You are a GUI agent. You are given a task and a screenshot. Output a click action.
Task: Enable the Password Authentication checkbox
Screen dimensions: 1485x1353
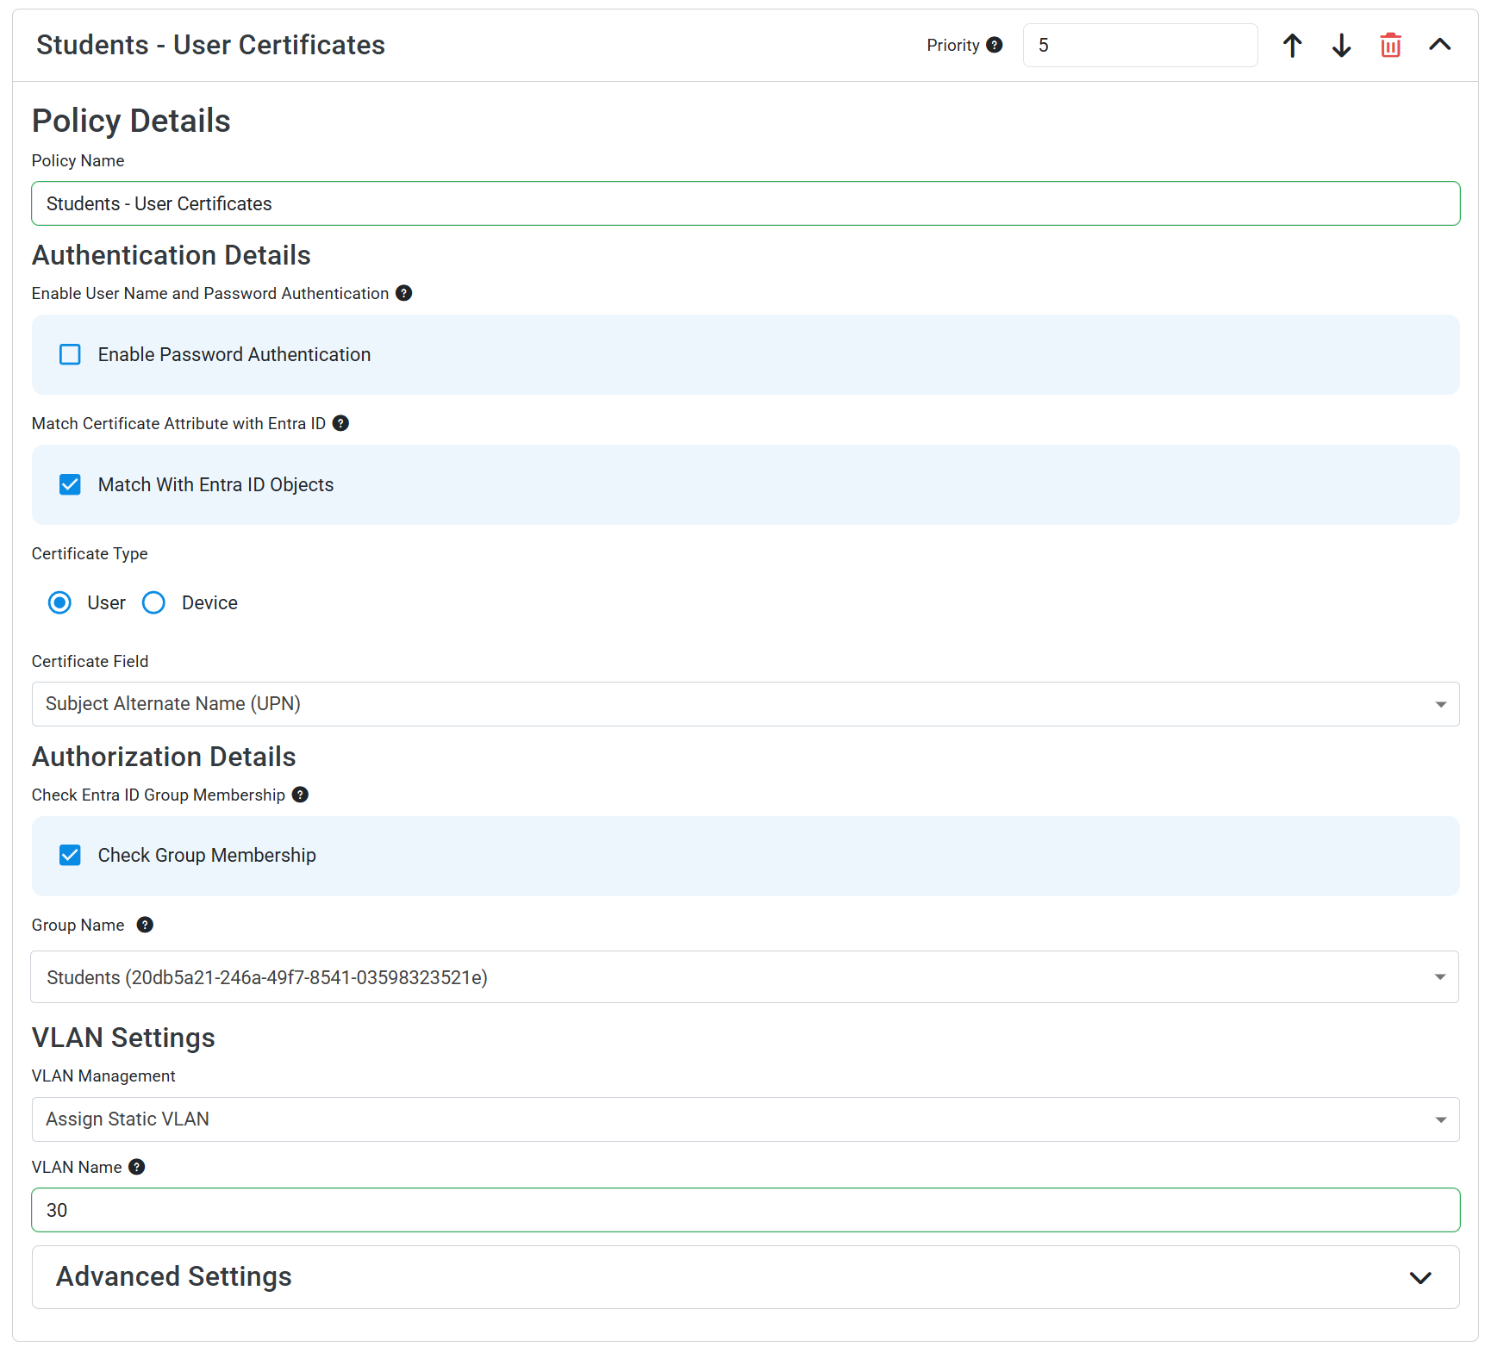pyautogui.click(x=70, y=354)
